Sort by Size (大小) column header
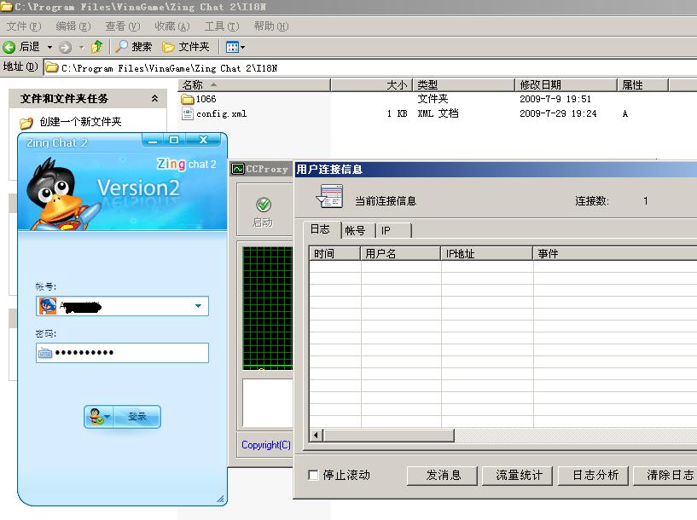 (x=372, y=84)
